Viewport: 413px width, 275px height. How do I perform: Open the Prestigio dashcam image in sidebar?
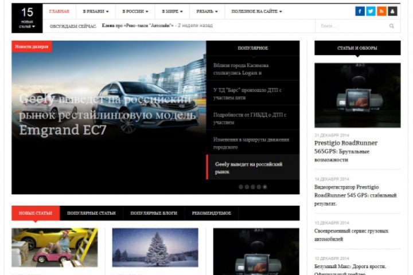coord(357,95)
